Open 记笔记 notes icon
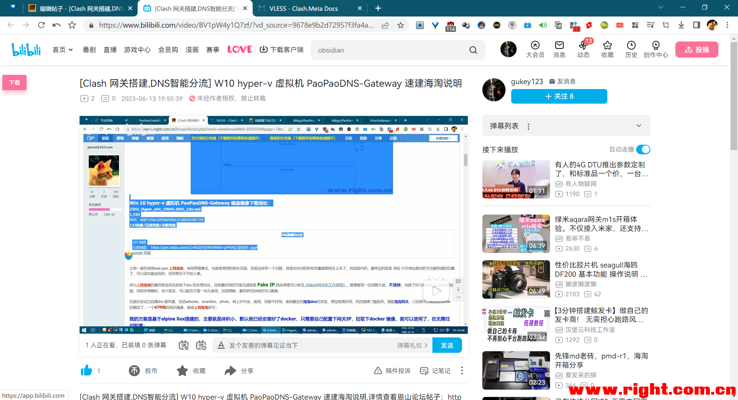The width and height of the screenshot is (738, 400). click(424, 370)
